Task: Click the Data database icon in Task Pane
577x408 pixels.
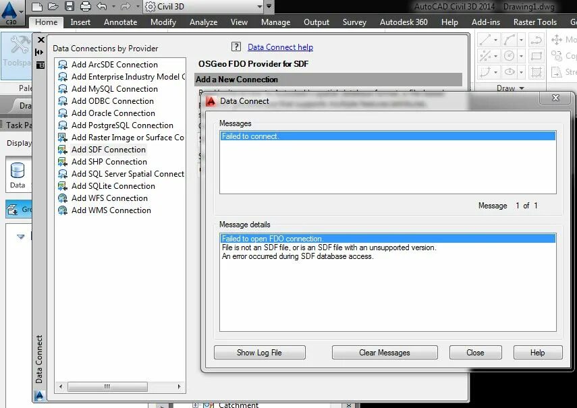Action: coord(18,175)
